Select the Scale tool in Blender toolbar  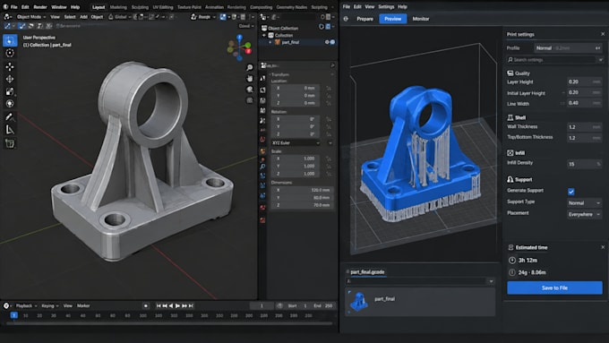point(10,91)
